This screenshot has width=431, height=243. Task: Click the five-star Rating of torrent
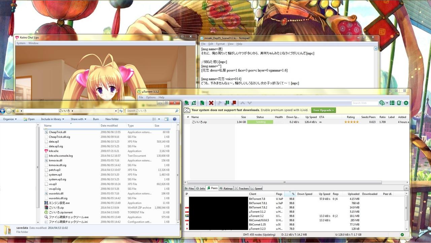pos(351,122)
